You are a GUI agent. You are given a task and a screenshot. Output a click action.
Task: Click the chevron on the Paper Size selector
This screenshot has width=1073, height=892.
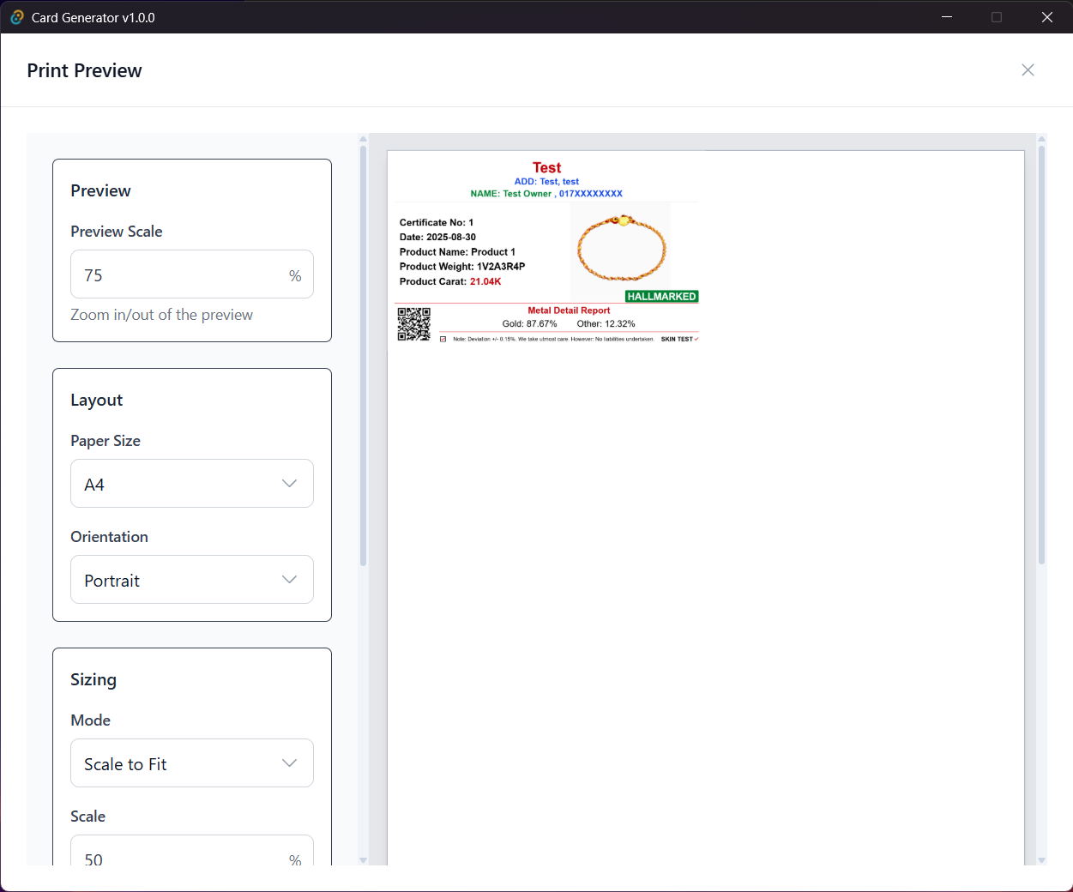(289, 484)
